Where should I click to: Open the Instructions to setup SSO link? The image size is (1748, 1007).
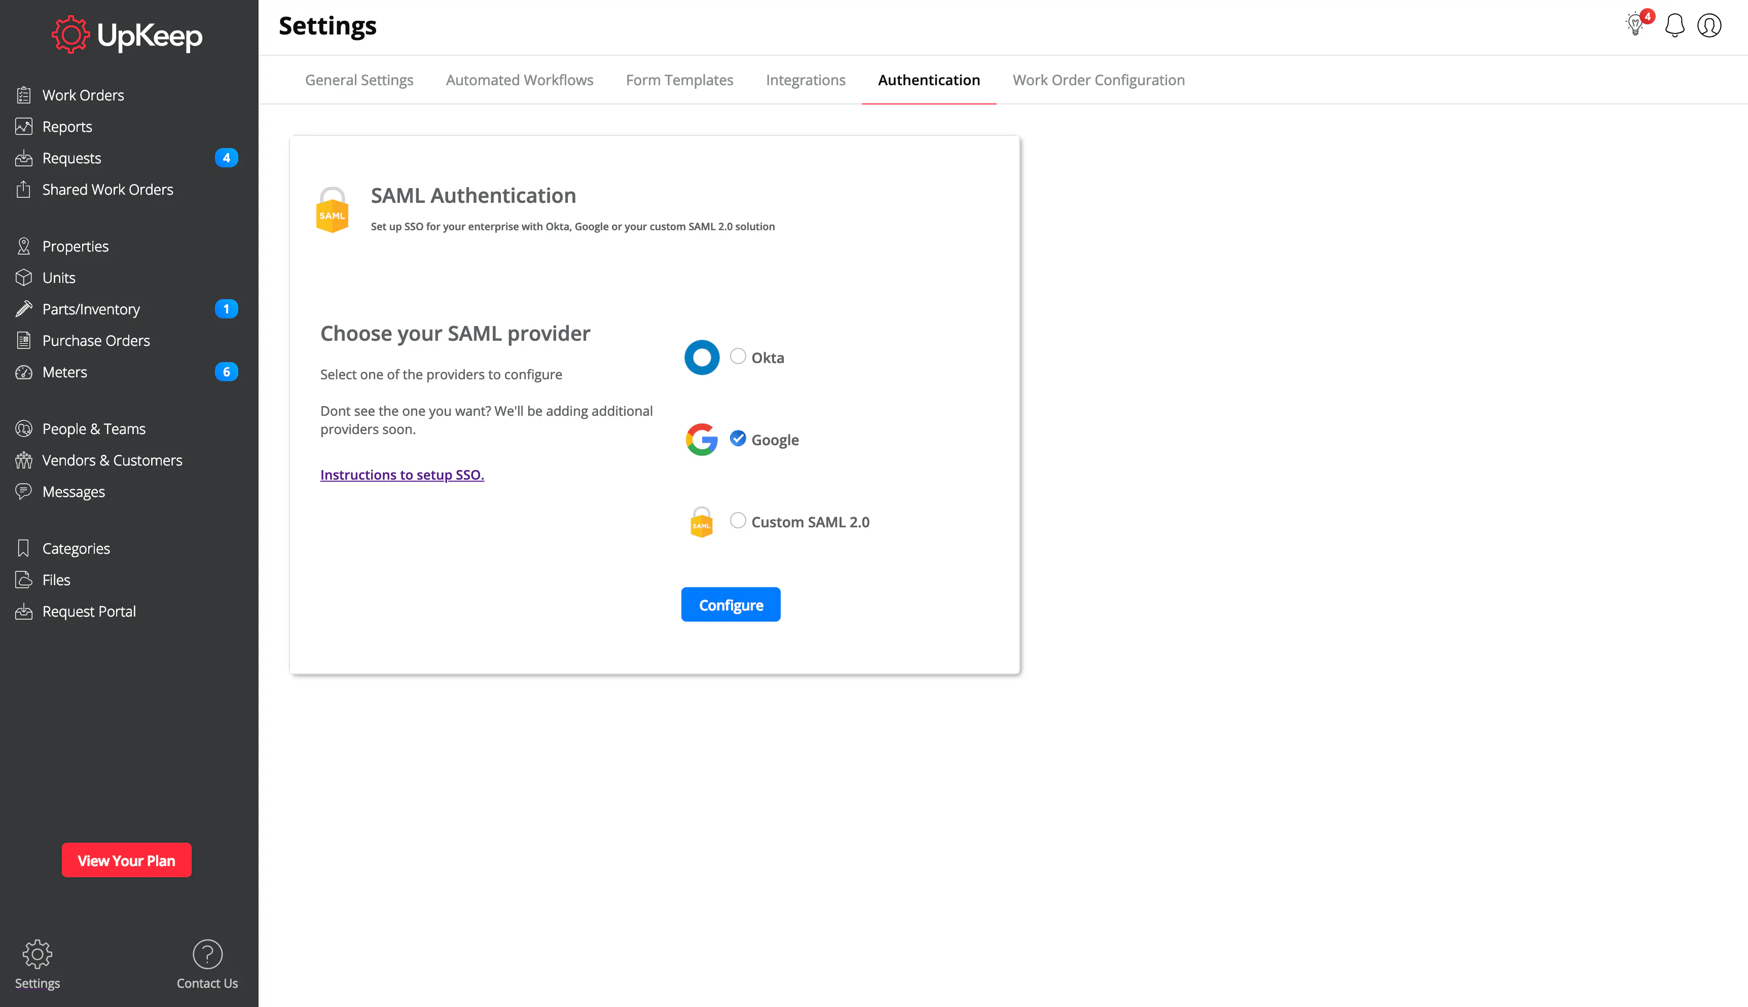pyautogui.click(x=402, y=475)
